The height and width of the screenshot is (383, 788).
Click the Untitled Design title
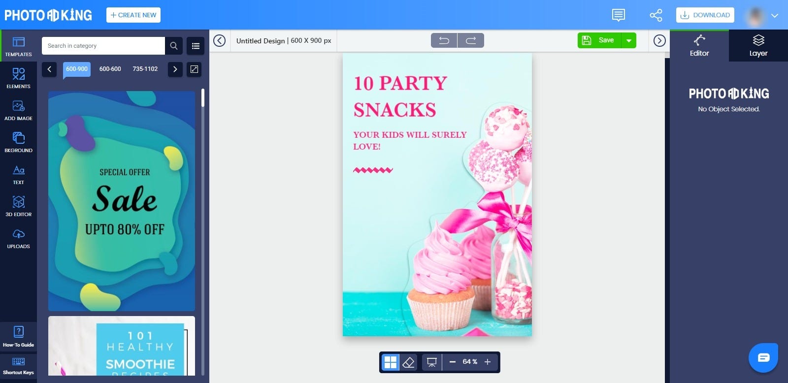[261, 41]
